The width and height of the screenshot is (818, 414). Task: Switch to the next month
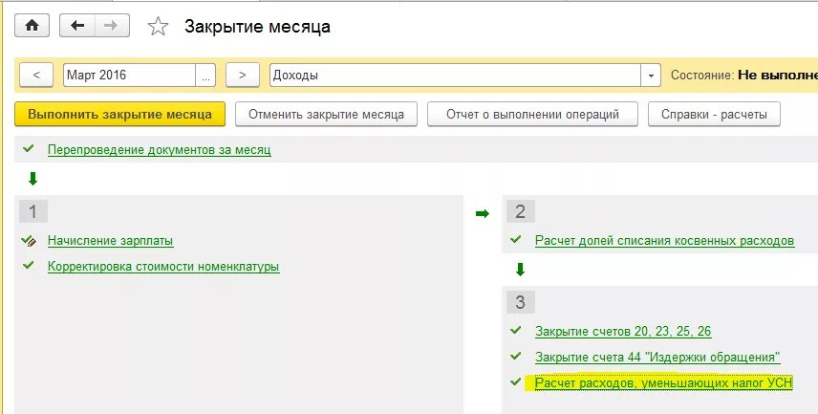coord(242,76)
